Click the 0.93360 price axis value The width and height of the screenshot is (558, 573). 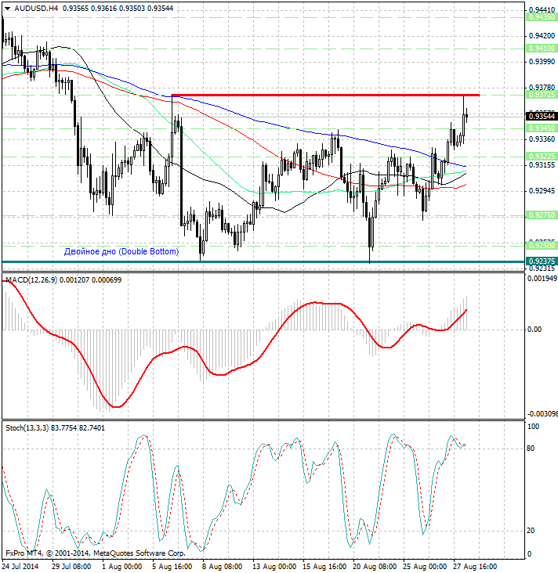click(x=542, y=139)
